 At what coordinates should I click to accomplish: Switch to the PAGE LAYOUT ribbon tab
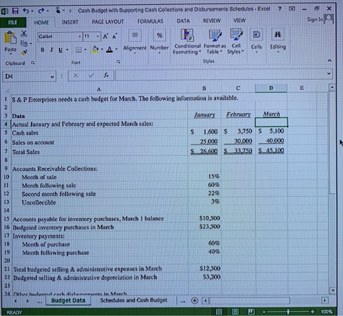tap(108, 22)
